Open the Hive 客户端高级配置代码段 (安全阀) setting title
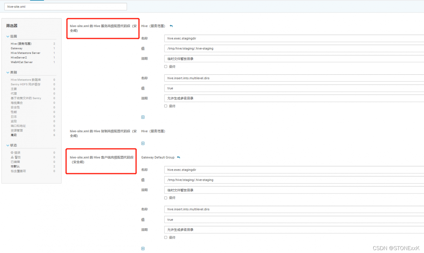 point(102,160)
